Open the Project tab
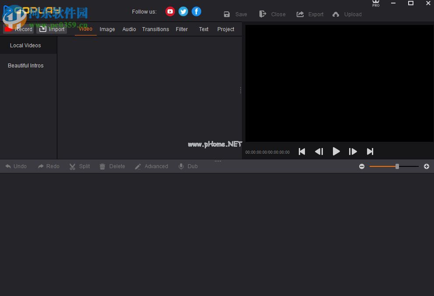Viewport: 434px width, 296px height. (x=226, y=29)
